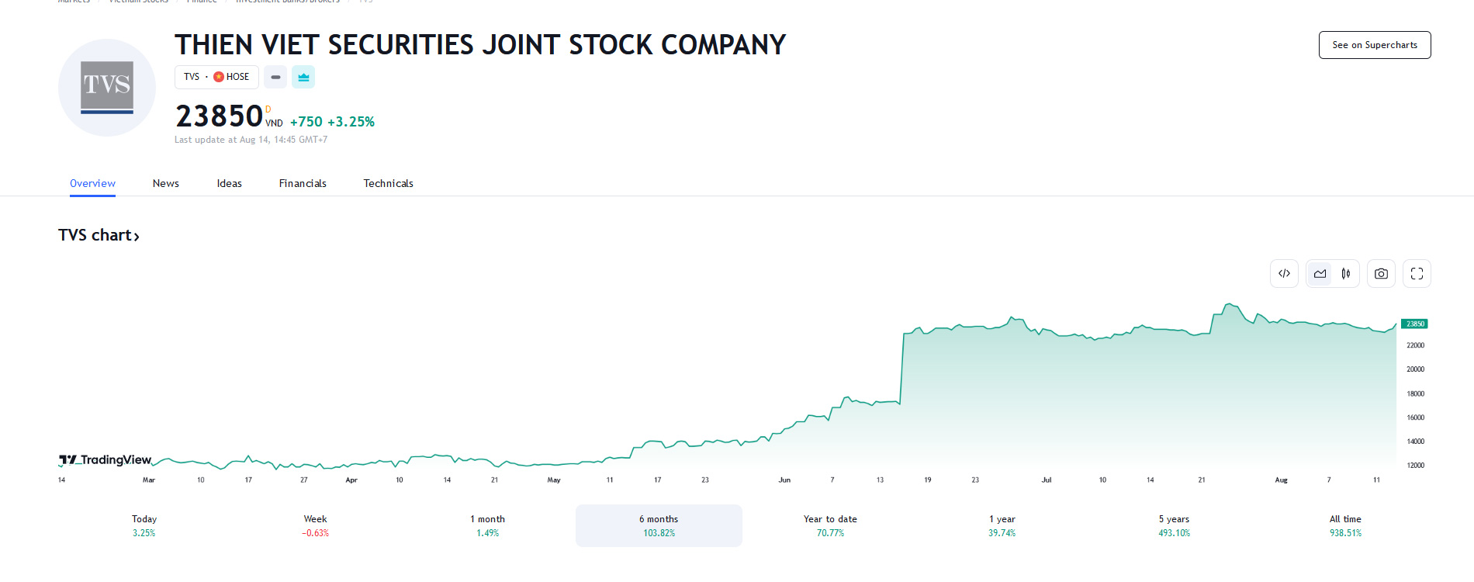The height and width of the screenshot is (582, 1474).
Task: Click the TVS company logo
Action: [x=107, y=88]
